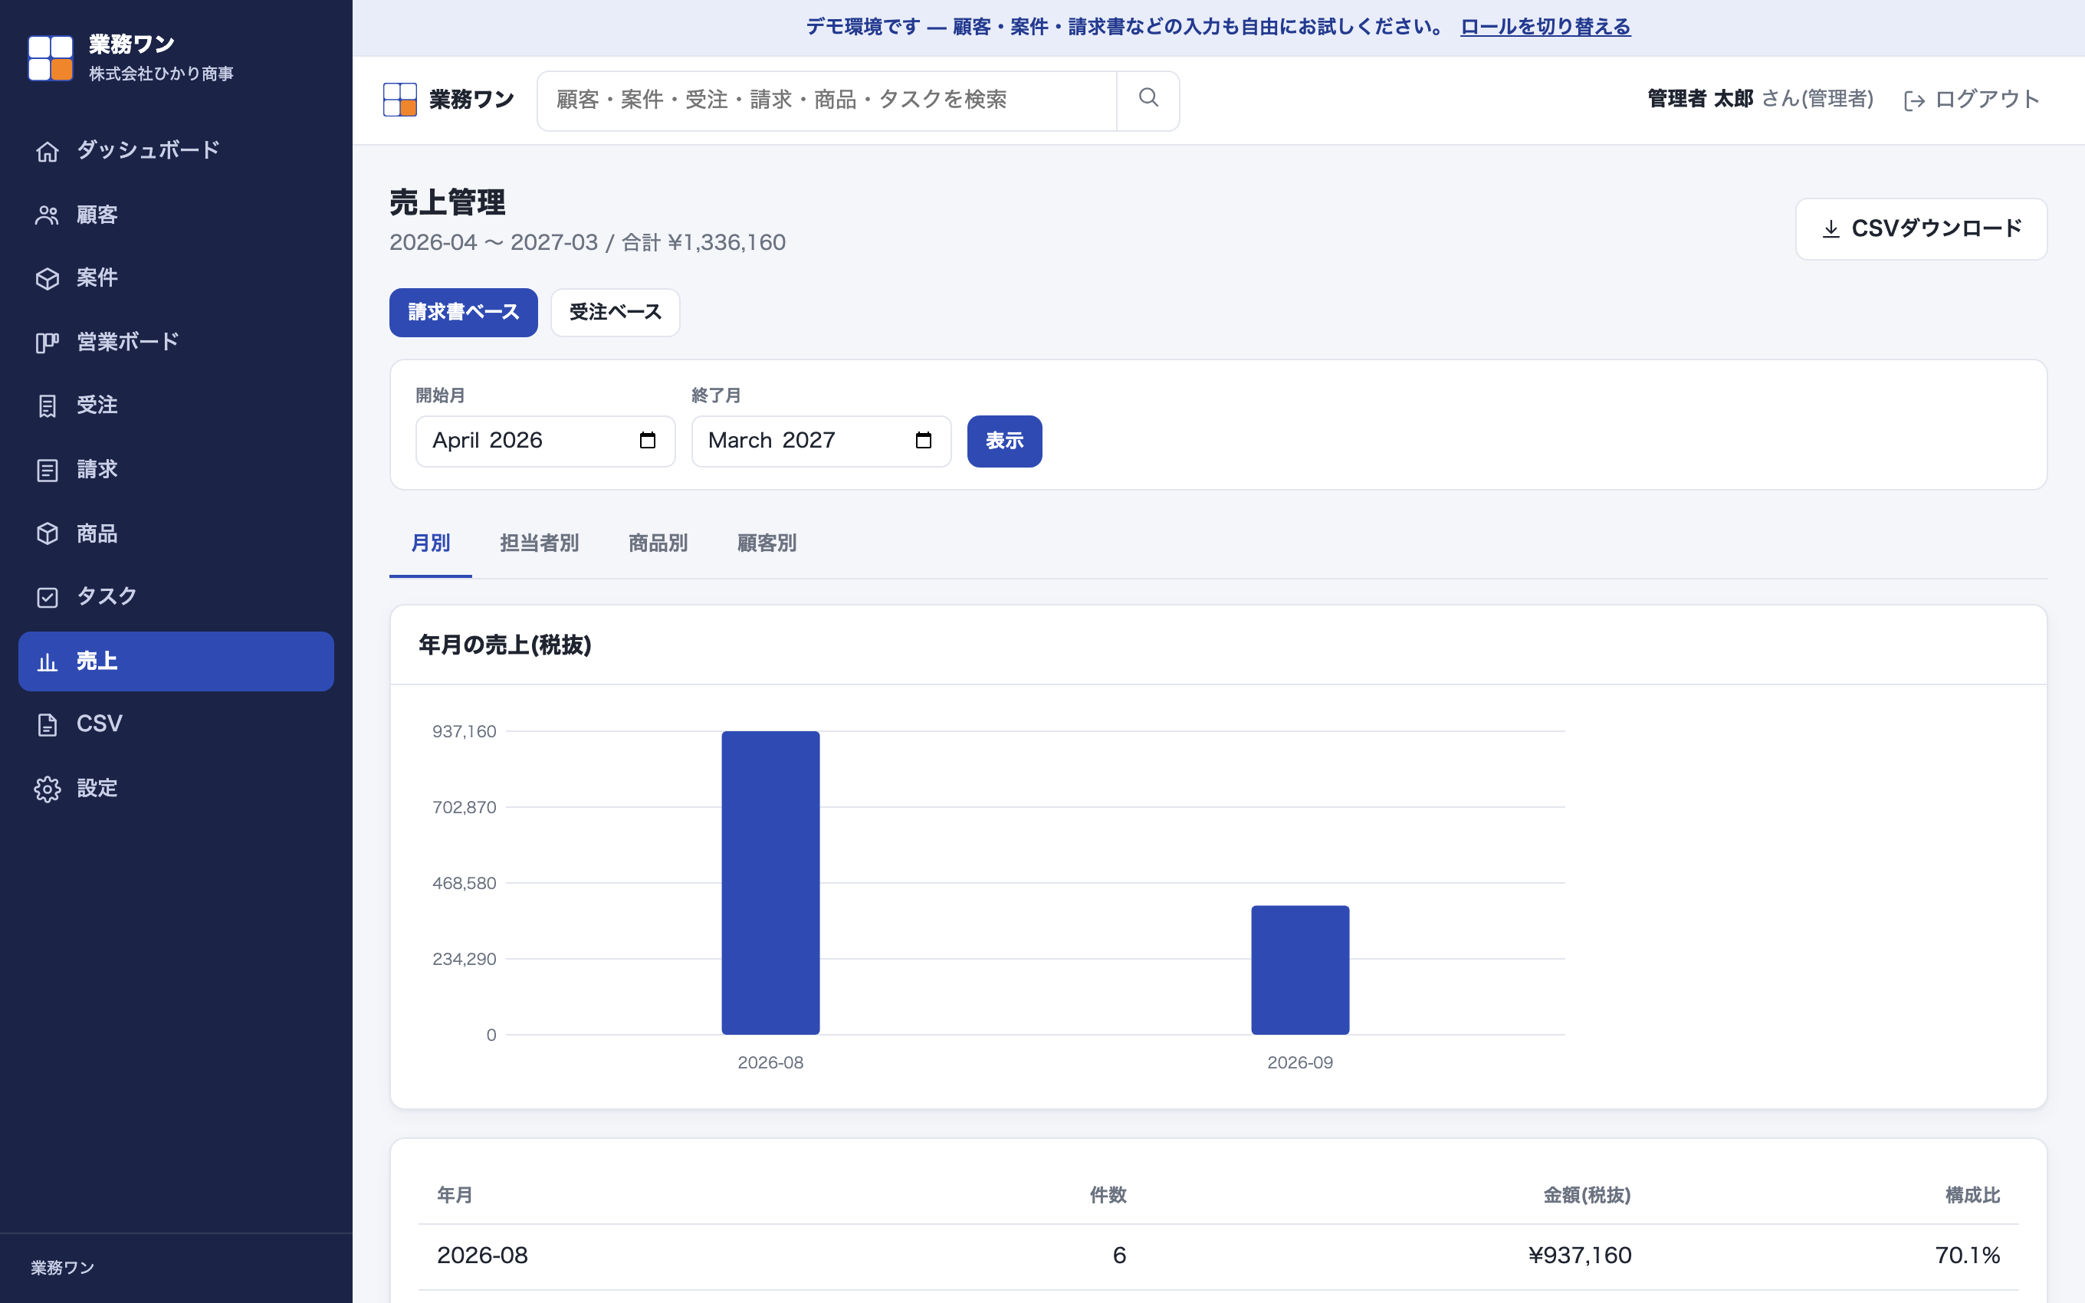Click the 2026-09 x-axis label

coord(1300,1063)
